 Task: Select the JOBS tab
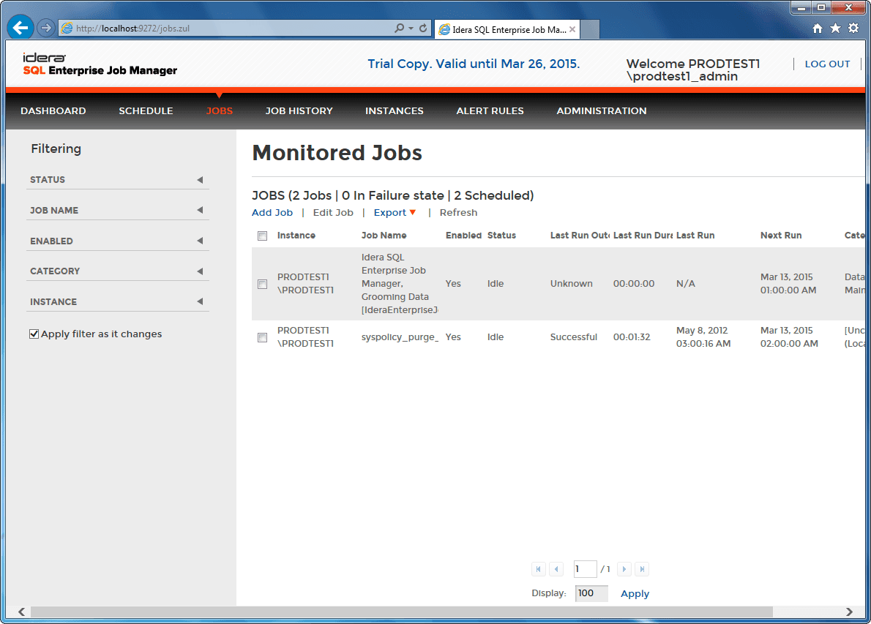pos(220,111)
